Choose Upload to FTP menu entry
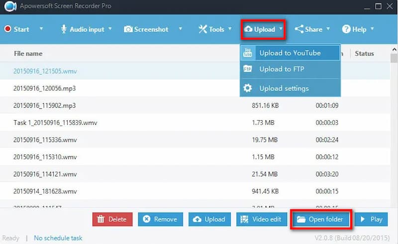This screenshot has width=398, height=244. 290,69
